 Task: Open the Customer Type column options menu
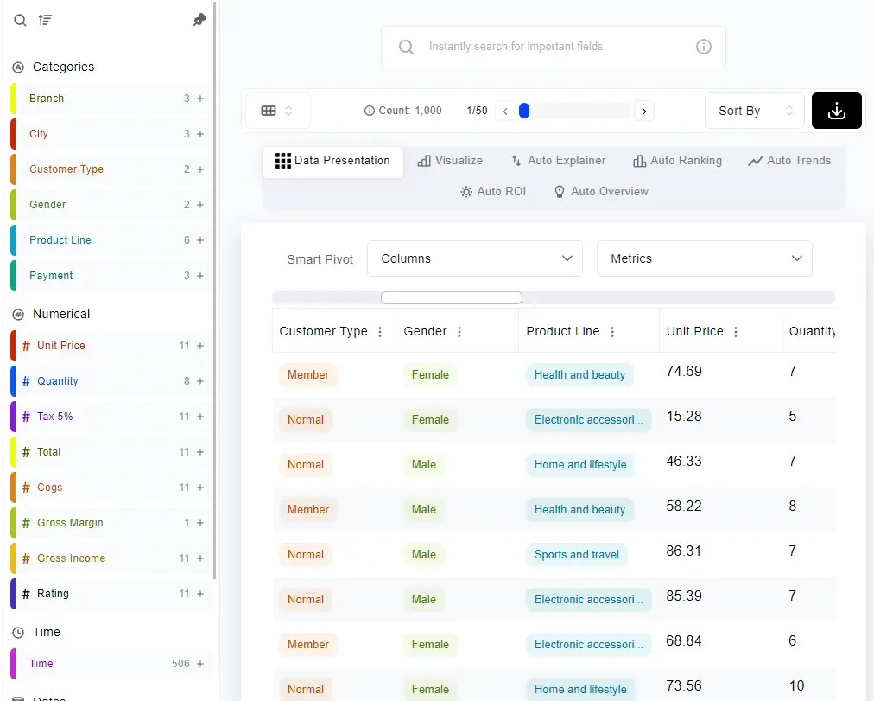coord(378,330)
